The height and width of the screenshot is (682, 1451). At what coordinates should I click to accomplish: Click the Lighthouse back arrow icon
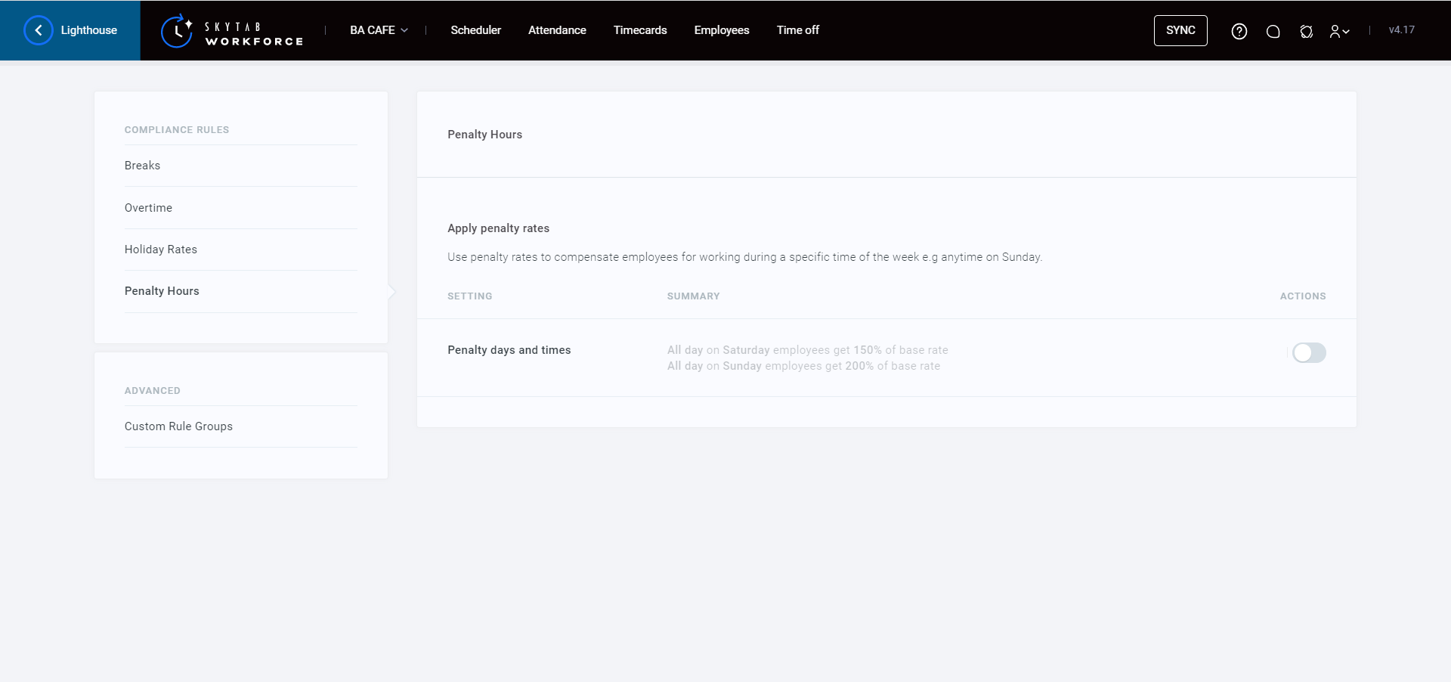point(39,30)
